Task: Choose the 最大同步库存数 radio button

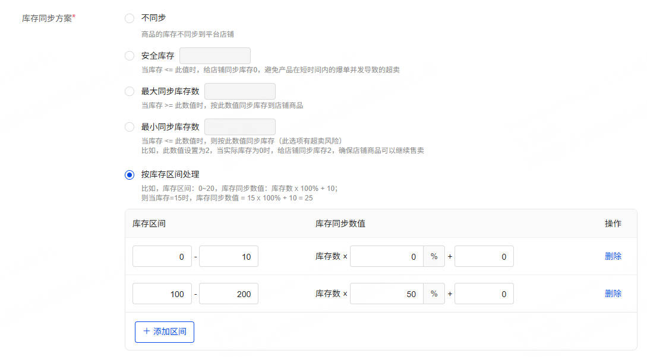Action: 130,91
